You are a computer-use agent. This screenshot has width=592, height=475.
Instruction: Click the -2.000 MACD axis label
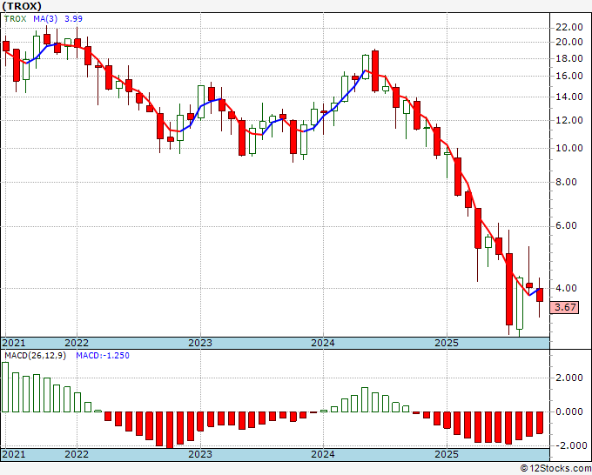[569, 445]
